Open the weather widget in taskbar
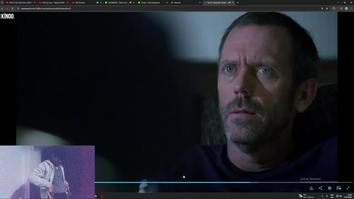Screen dimensions: 354x199 (x=306, y=196)
